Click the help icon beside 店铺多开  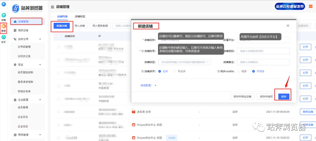click(142, 71)
